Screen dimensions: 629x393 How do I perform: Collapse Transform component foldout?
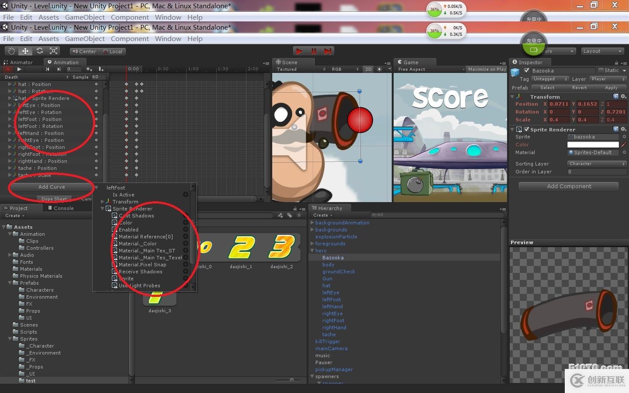512,97
